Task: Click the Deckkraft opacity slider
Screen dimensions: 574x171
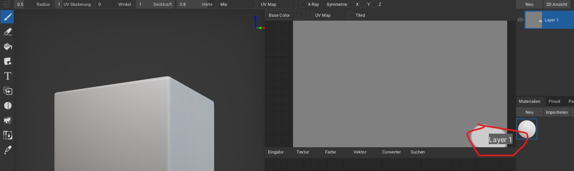Action: click(x=156, y=4)
